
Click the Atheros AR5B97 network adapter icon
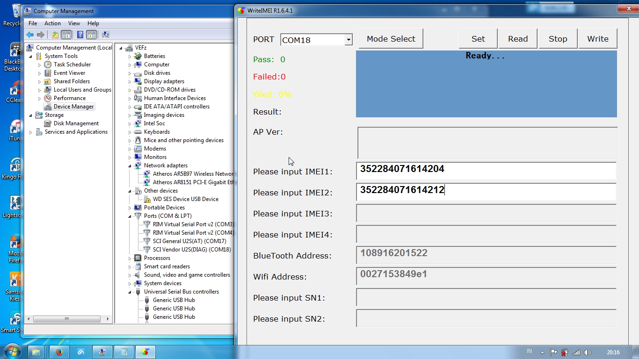point(147,174)
